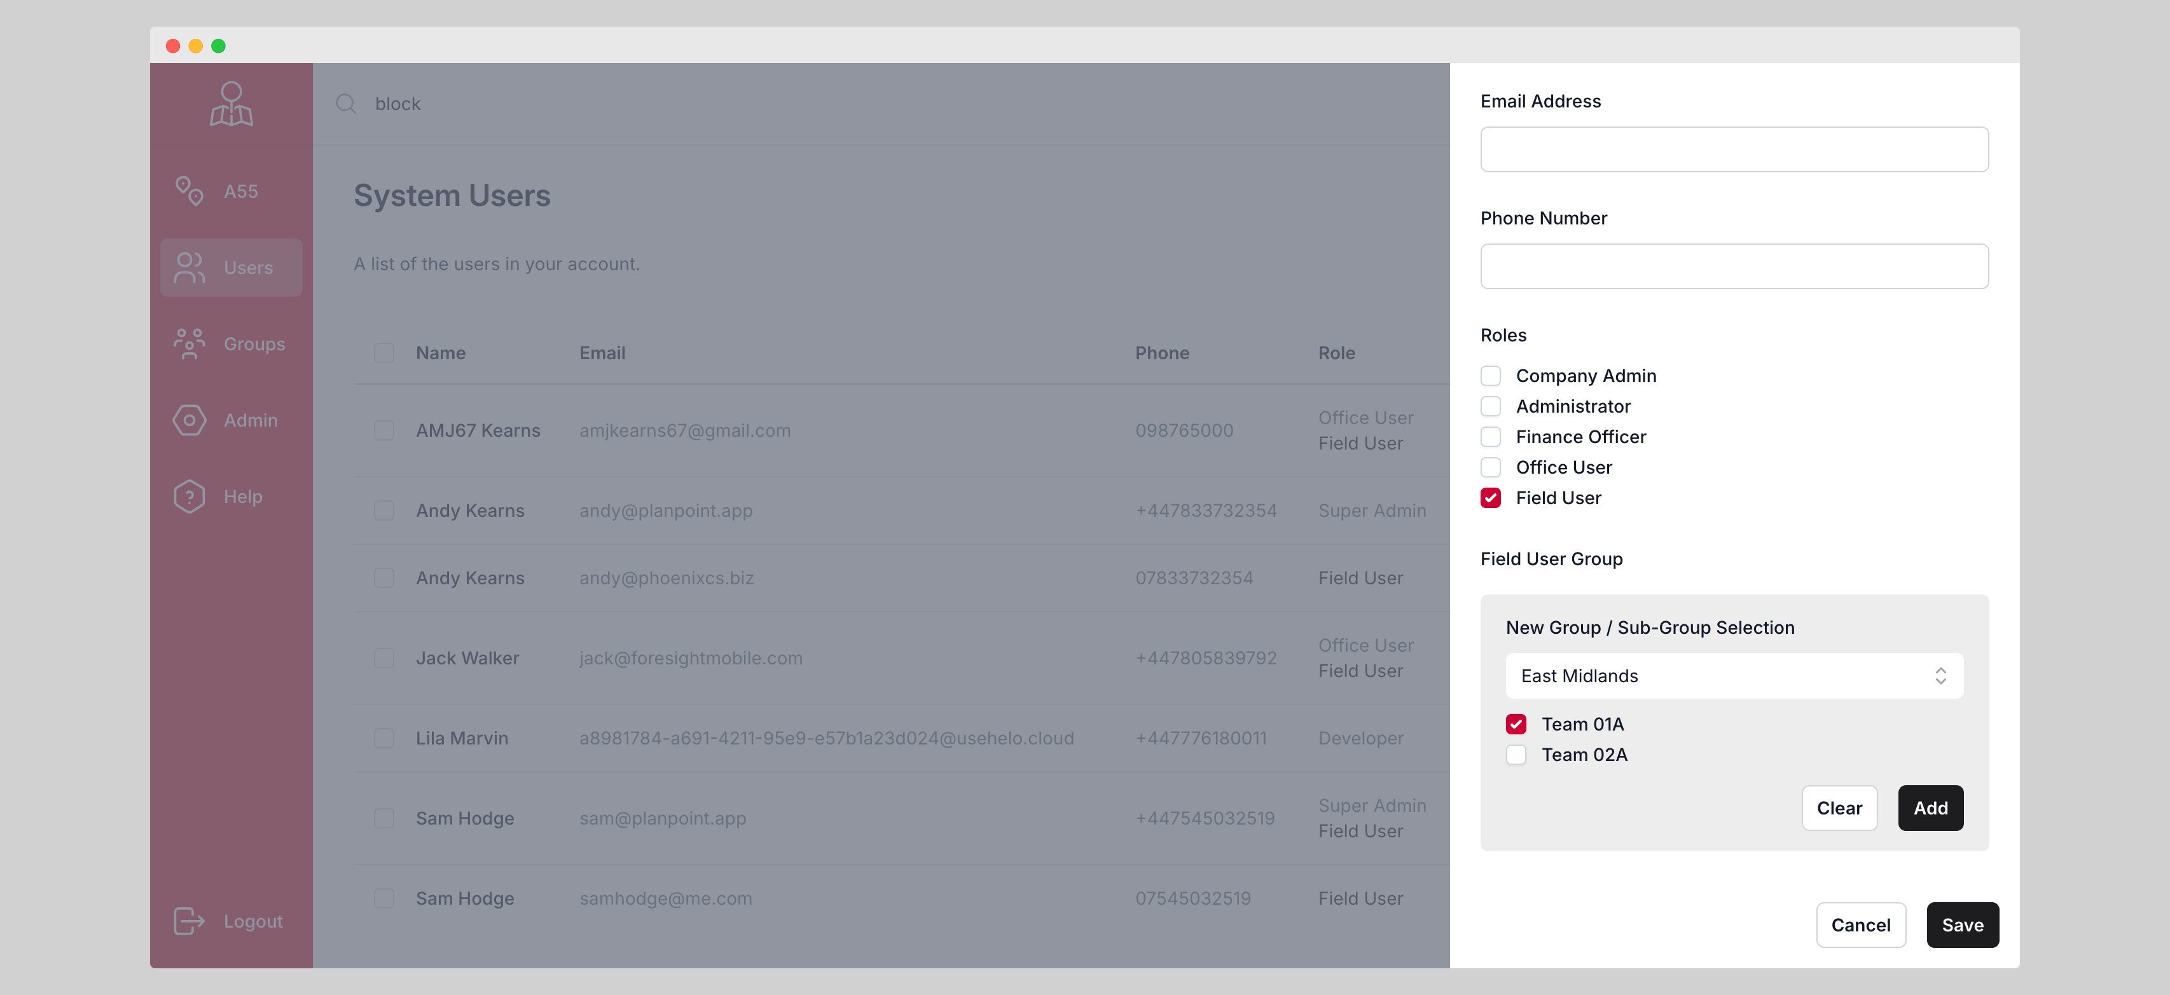Click the search magnifier icon

coord(345,104)
